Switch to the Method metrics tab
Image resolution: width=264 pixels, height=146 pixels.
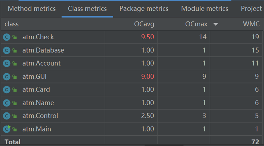tap(32, 9)
